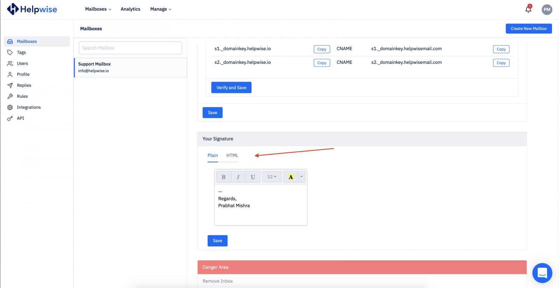Switch to the HTML signature tab
Image resolution: width=559 pixels, height=288 pixels.
[x=232, y=155]
